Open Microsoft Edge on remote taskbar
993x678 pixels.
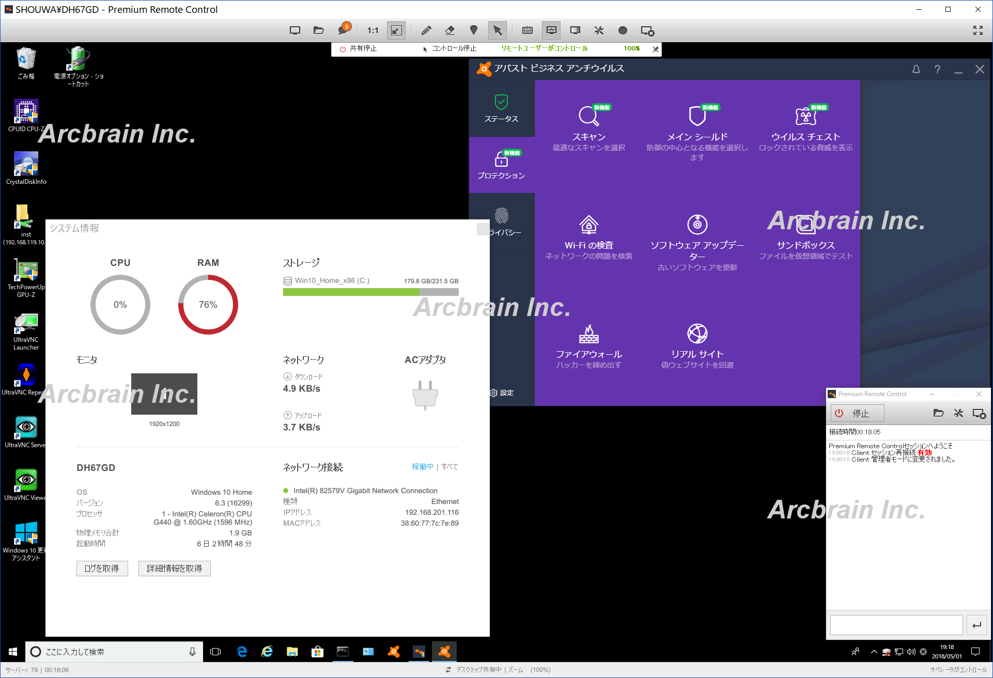pos(242,652)
